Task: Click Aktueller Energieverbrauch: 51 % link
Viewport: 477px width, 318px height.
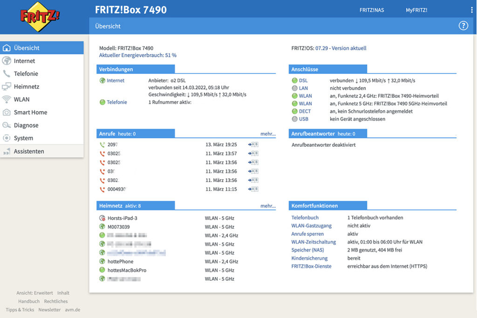Action: (x=138, y=55)
